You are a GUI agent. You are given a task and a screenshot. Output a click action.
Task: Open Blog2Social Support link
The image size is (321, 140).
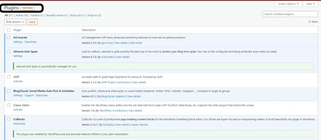29,95
